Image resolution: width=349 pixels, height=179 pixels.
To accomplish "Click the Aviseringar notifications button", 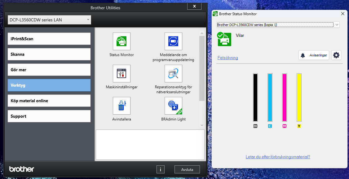I will [x=314, y=55].
